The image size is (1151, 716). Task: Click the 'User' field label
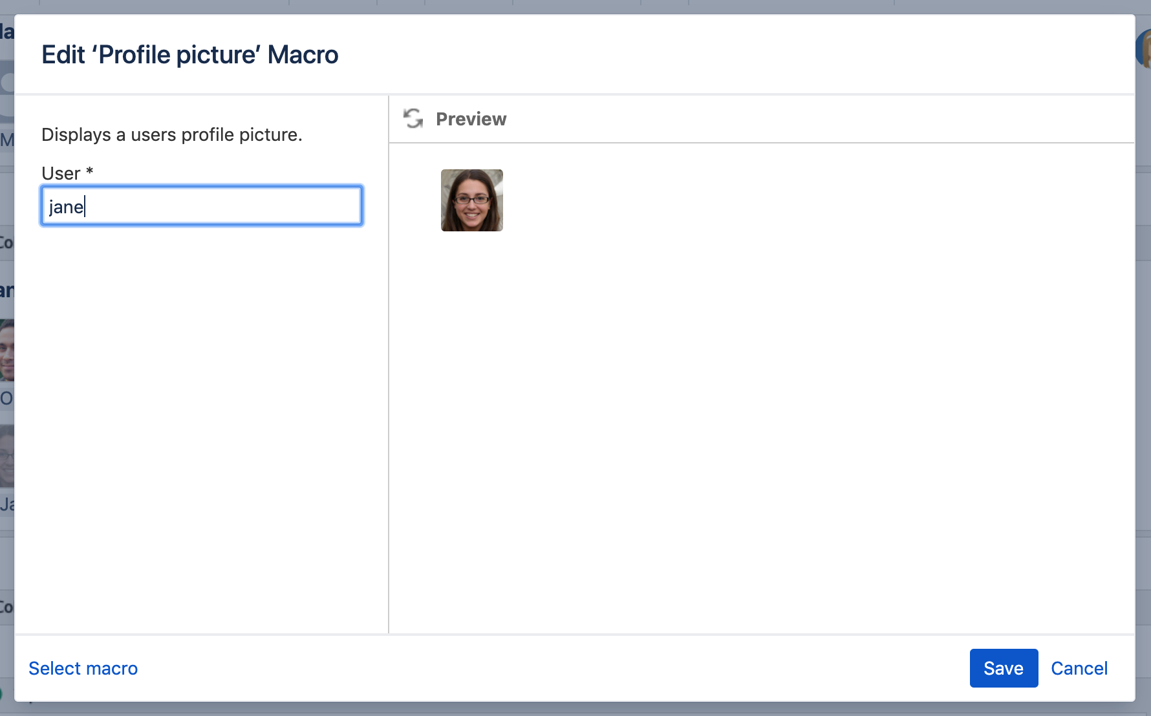[61, 173]
